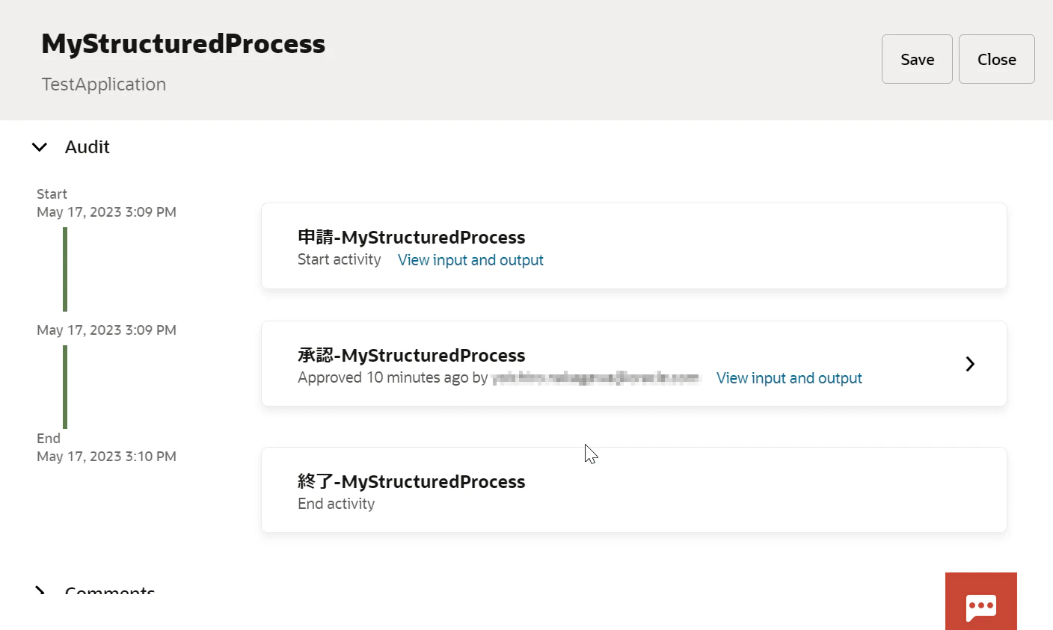The height and width of the screenshot is (630, 1053).
Task: Select the 申請-MyStructuredProcess card title
Action: click(411, 238)
